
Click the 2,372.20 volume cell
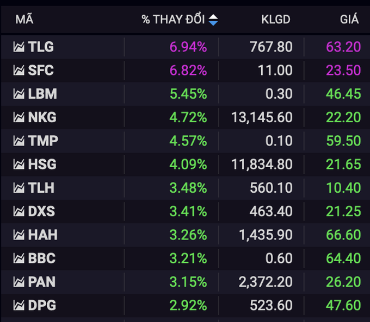pos(266,282)
